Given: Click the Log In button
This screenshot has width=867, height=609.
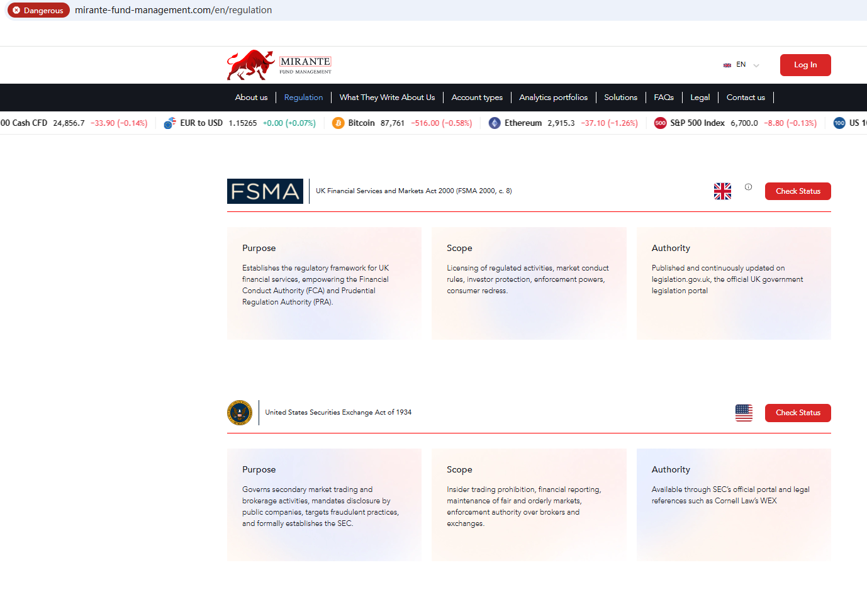Looking at the screenshot, I should pyautogui.click(x=805, y=65).
